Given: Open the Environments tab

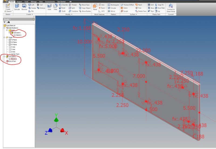Looking at the screenshot, I should click(x=50, y=2).
